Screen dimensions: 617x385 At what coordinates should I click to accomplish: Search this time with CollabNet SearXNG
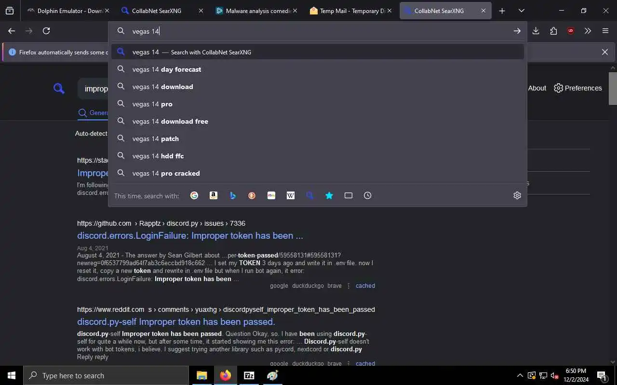point(310,195)
